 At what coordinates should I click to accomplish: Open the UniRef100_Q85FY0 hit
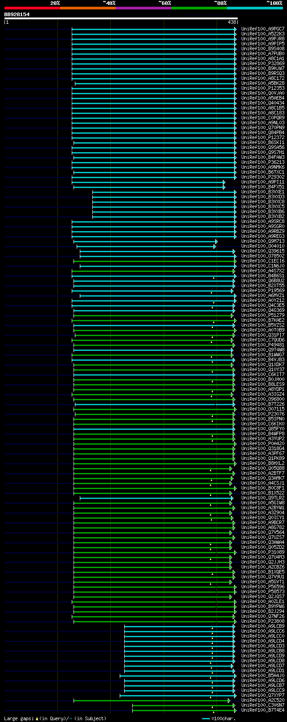[x=263, y=429]
